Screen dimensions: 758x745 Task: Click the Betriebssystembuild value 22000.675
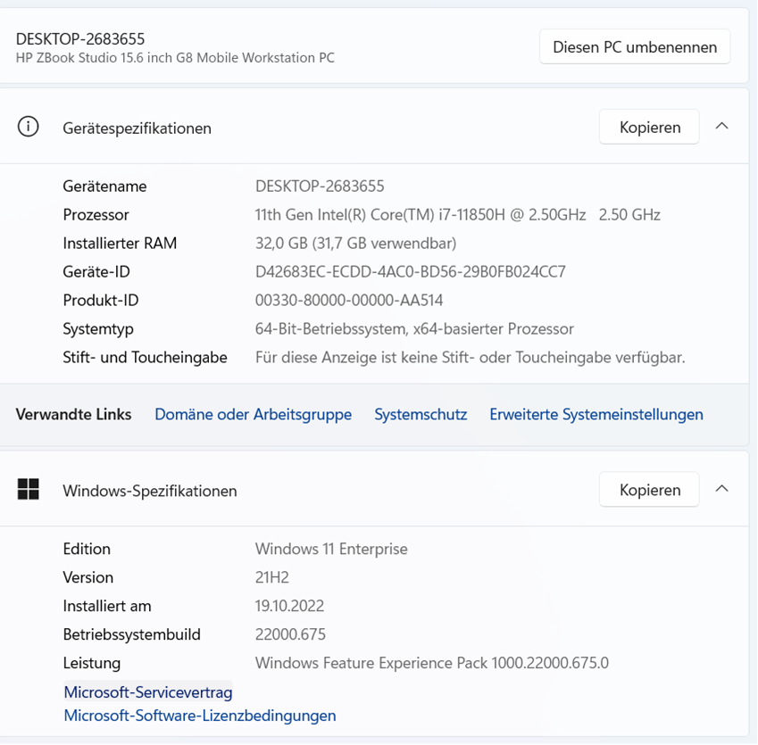click(x=290, y=635)
